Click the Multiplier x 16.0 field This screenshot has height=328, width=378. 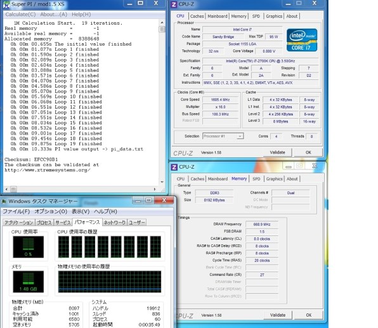click(220, 107)
